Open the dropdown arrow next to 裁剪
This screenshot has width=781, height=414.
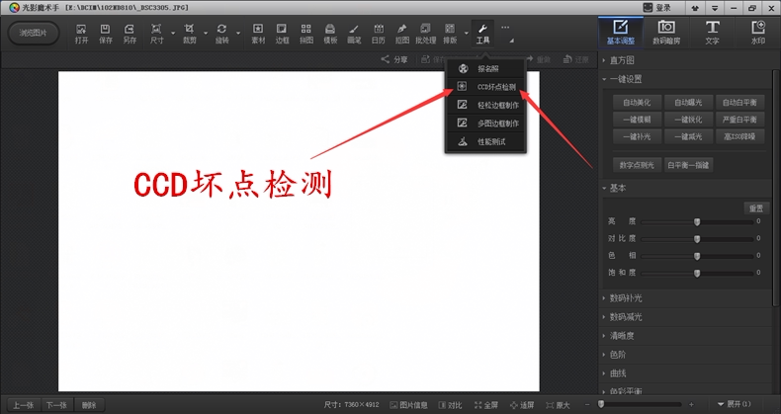(x=206, y=34)
